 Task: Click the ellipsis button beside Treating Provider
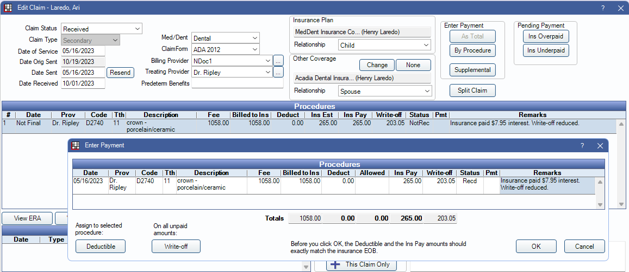[278, 72]
